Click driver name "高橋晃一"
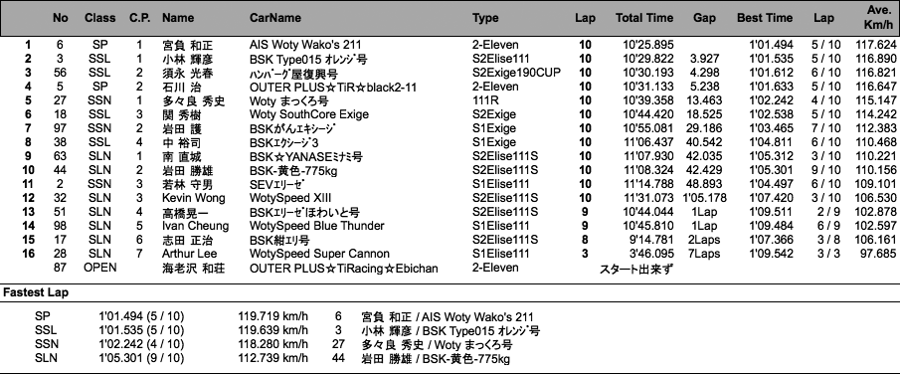 pos(184,212)
